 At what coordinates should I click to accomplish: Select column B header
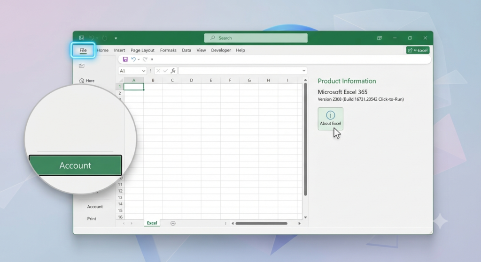coord(153,80)
